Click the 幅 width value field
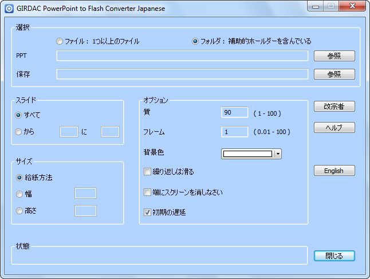The image size is (370, 279). tap(85, 193)
